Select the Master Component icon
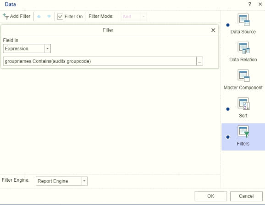 pyautogui.click(x=243, y=76)
